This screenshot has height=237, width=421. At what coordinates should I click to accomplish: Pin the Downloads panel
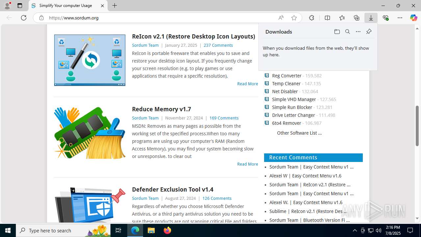pyautogui.click(x=369, y=32)
